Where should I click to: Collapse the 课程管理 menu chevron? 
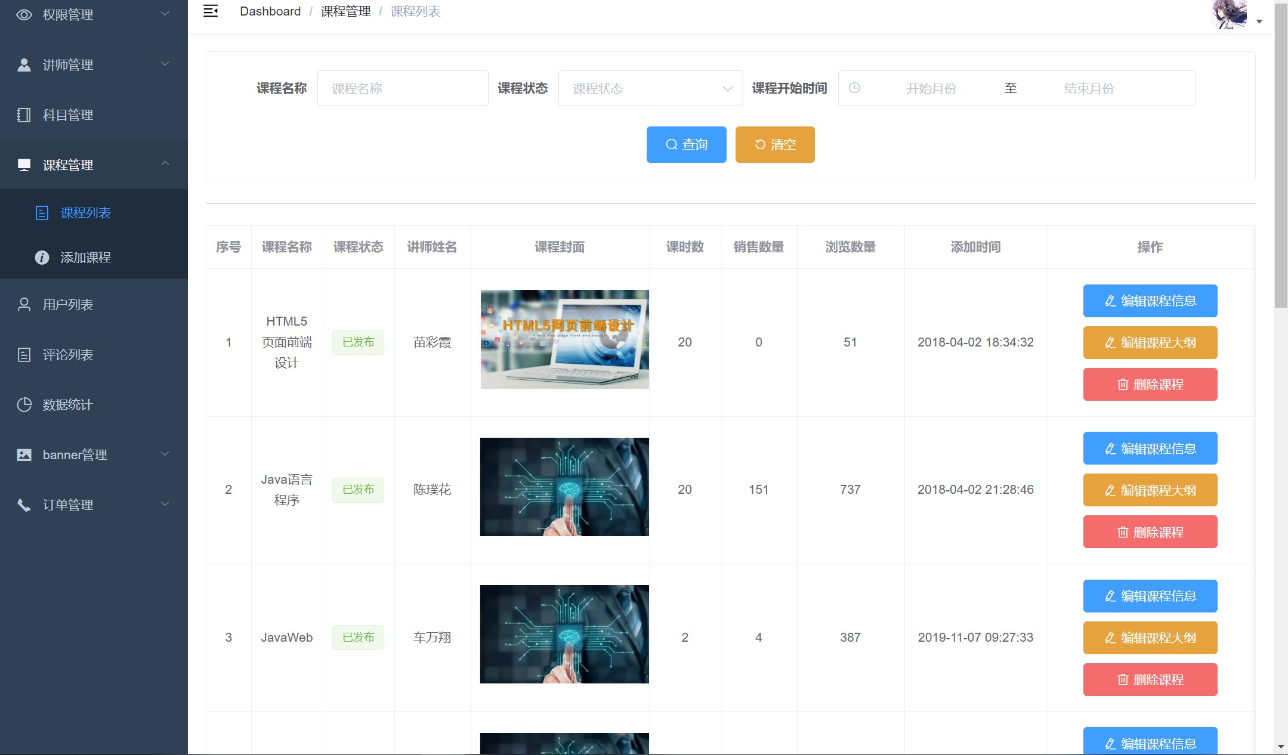[x=165, y=164]
